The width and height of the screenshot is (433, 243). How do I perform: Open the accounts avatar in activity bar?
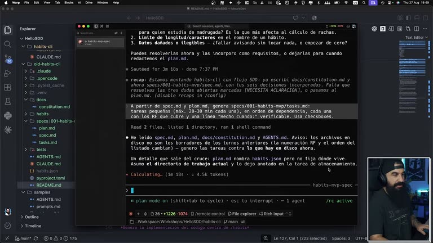[8, 211]
